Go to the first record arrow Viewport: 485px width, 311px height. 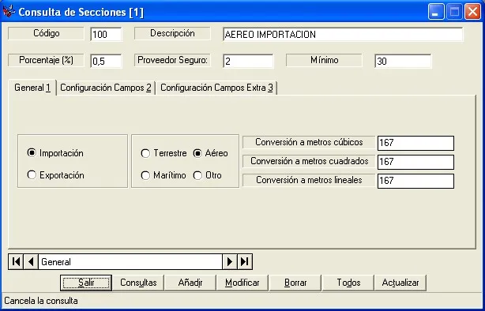[x=16, y=262]
